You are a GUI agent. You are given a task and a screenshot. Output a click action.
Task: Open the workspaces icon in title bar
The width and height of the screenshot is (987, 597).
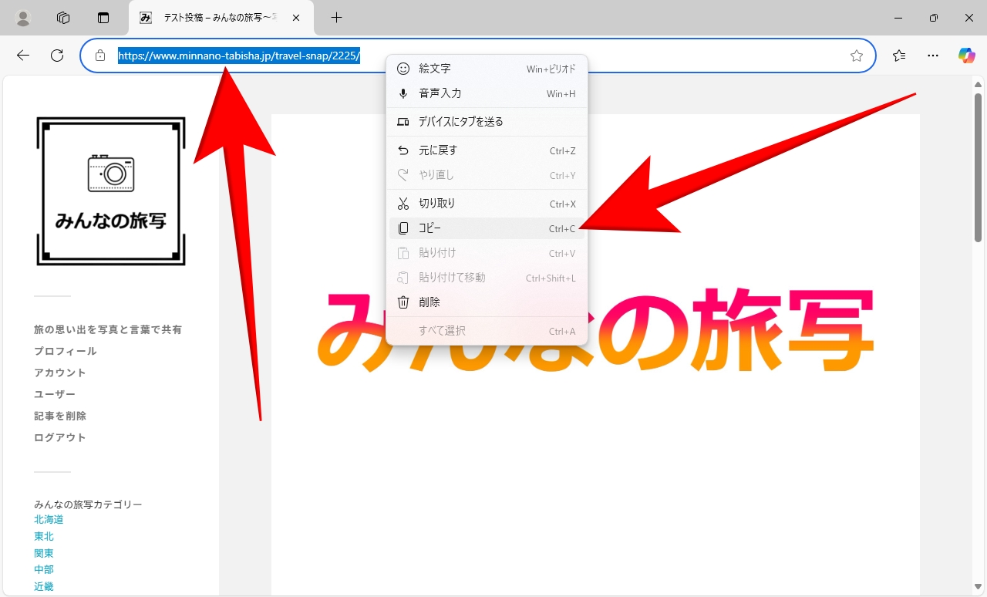point(63,18)
